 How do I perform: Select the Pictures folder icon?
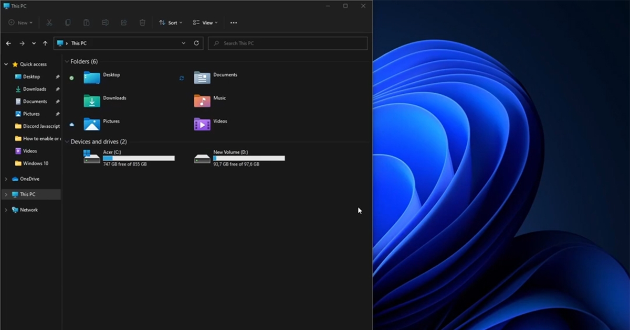point(92,124)
